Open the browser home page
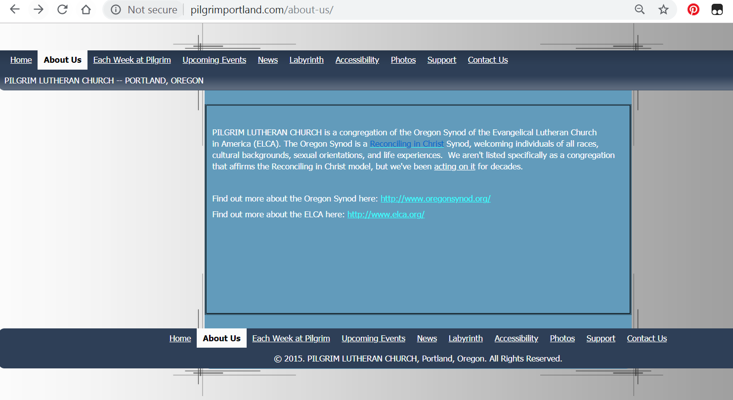This screenshot has width=733, height=400. click(86, 9)
